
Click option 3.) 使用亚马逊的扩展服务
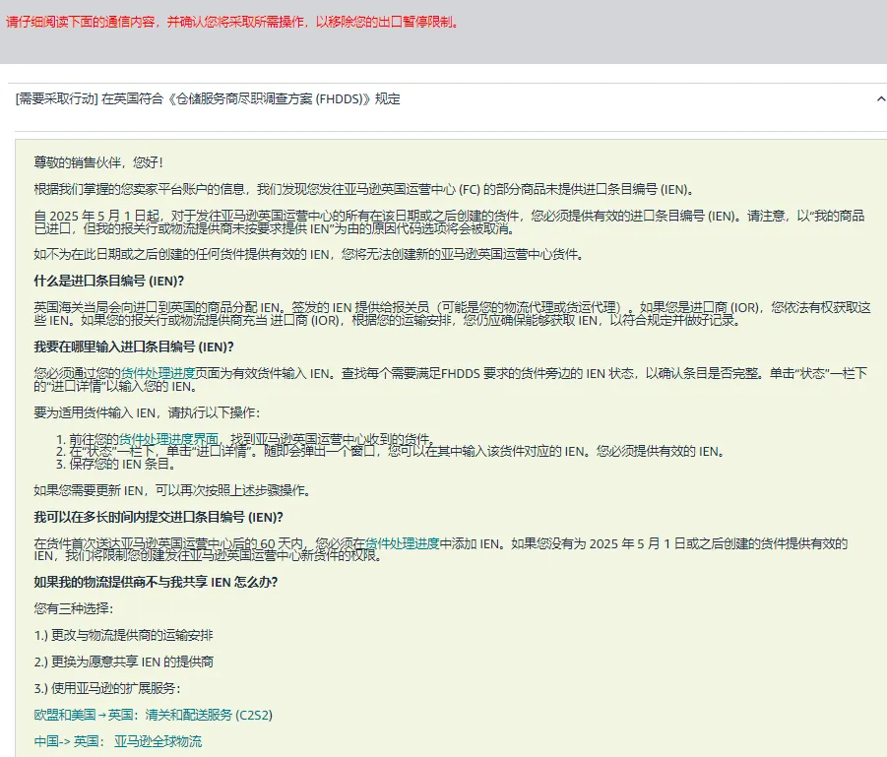pos(107,688)
